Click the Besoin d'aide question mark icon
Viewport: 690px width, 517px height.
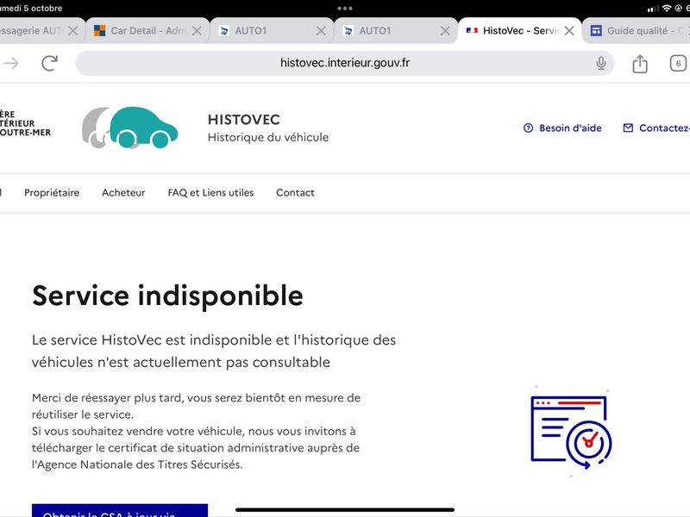coord(528,128)
